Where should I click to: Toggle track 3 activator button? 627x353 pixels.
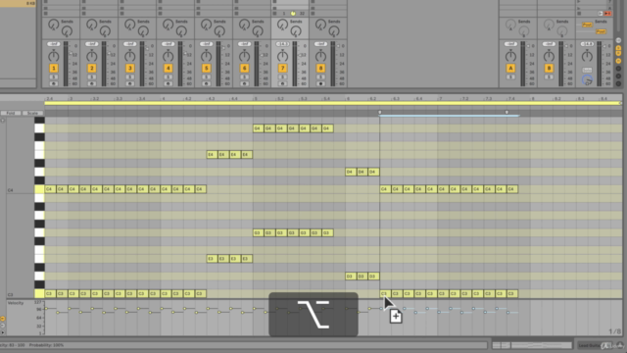coord(130,68)
